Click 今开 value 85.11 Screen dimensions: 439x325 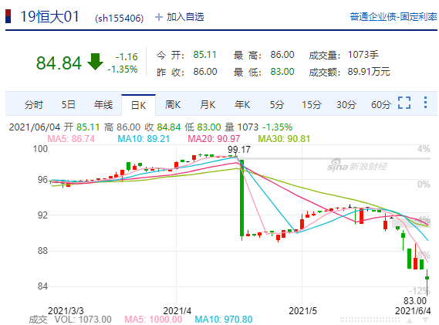point(205,55)
